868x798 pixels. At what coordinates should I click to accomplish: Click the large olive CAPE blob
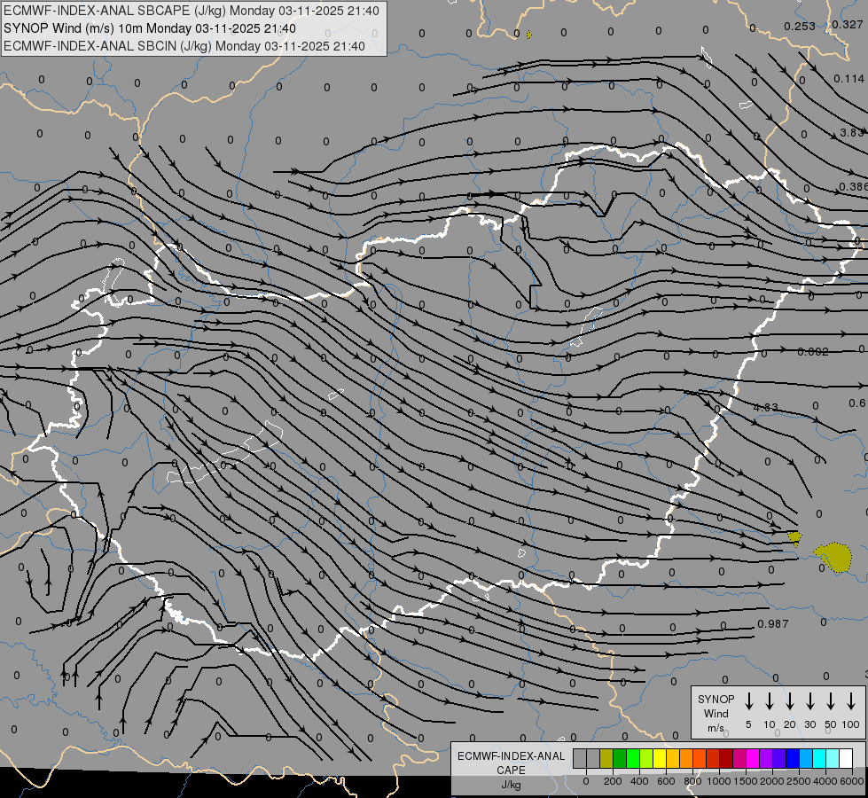point(834,557)
